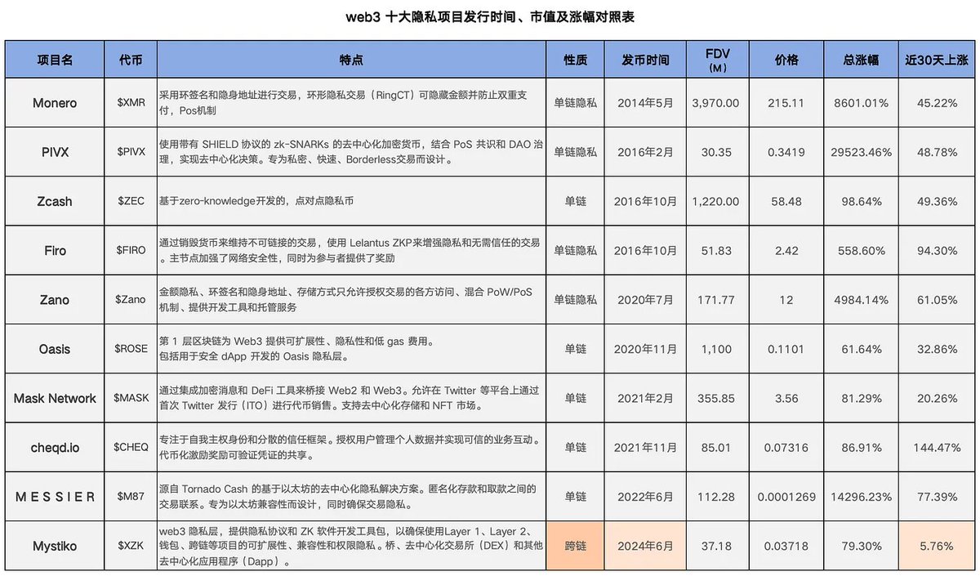This screenshot has width=980, height=576.
Task: Select the 355.85 FDV value
Action: pos(718,398)
